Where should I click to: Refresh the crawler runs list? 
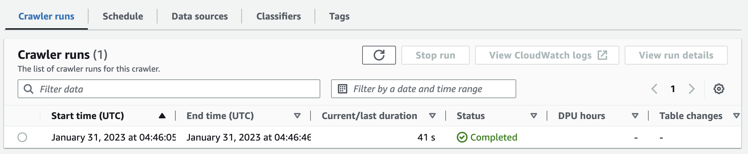click(x=379, y=55)
